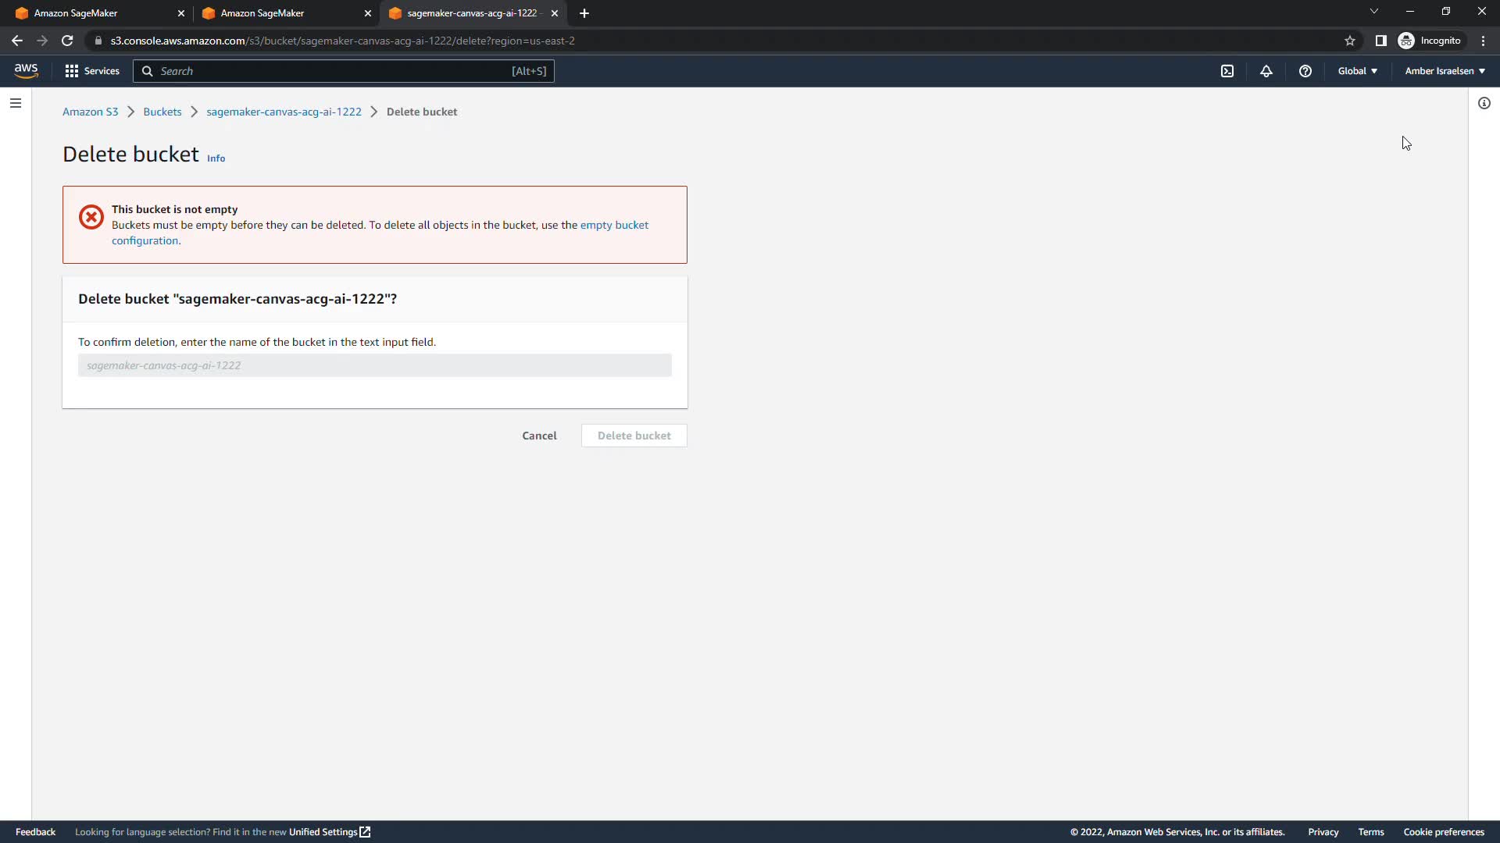Viewport: 1500px width, 843px height.
Task: Open the info panel icon
Action: (x=1484, y=103)
